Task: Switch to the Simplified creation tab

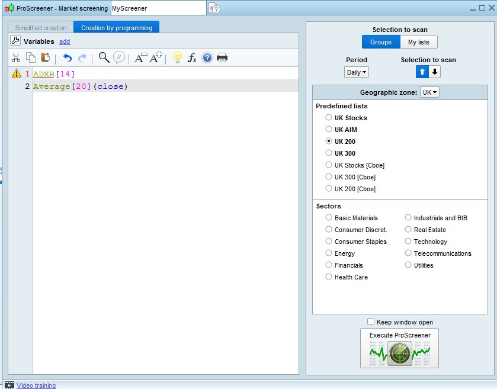Action: (41, 28)
